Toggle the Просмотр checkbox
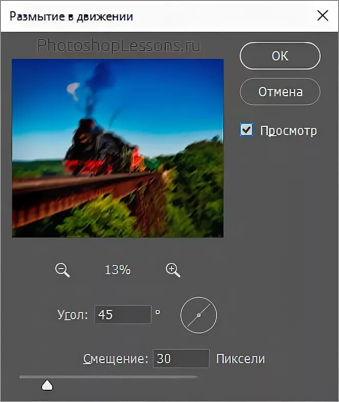This screenshot has width=339, height=402. (x=246, y=130)
